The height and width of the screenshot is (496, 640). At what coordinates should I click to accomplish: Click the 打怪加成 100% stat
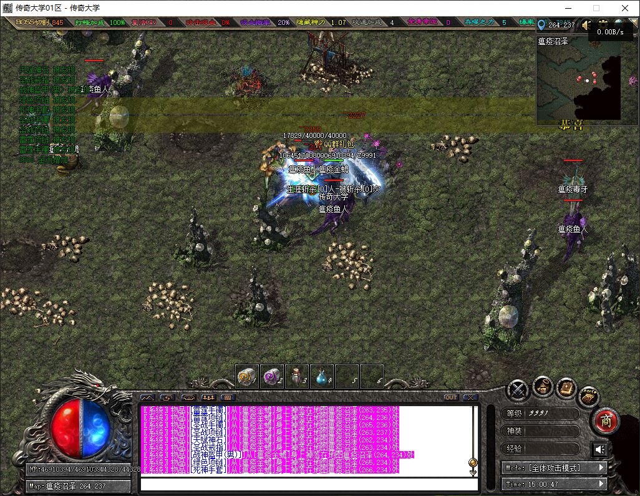pyautogui.click(x=100, y=22)
